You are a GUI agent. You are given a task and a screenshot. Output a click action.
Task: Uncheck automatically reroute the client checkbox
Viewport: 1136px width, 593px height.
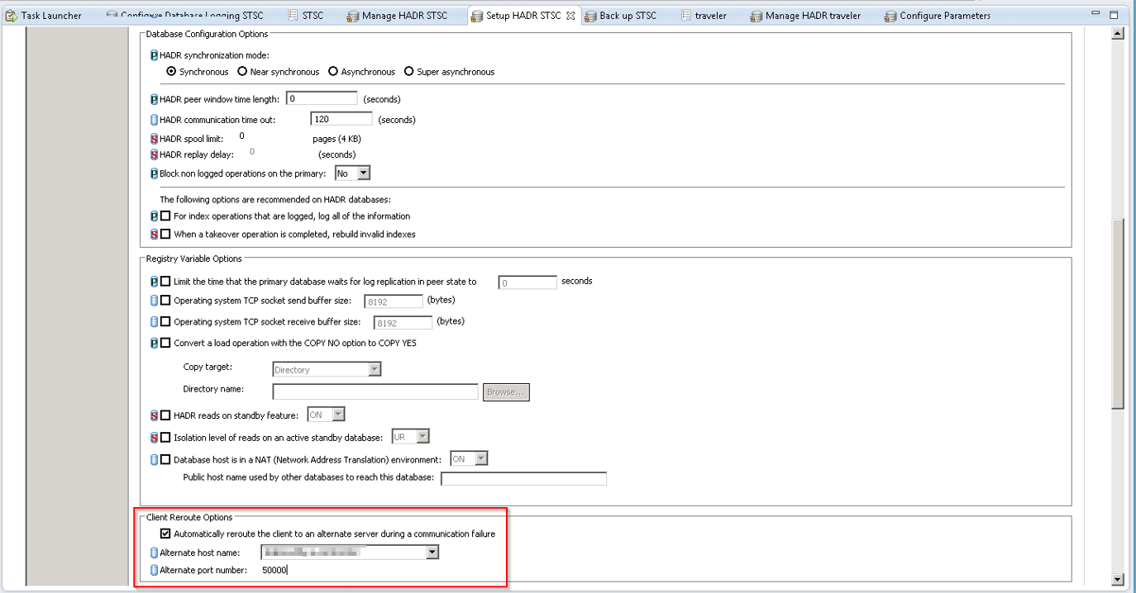(x=165, y=534)
